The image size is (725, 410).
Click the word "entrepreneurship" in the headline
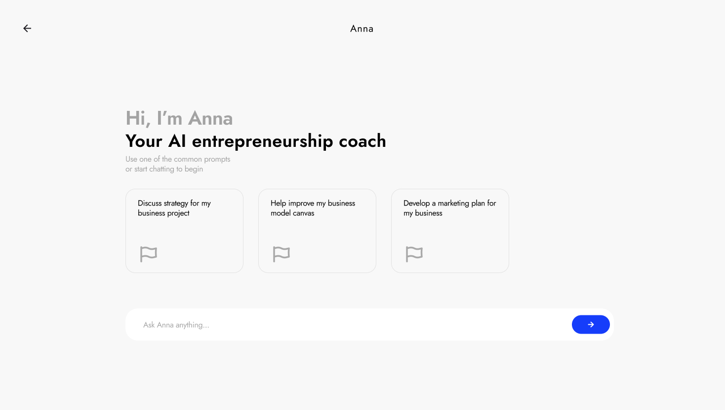(x=262, y=141)
